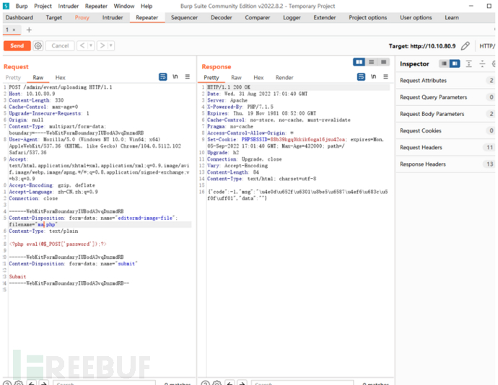The height and width of the screenshot is (385, 498).
Task: Expand all Inspector sections
Action: (469, 63)
